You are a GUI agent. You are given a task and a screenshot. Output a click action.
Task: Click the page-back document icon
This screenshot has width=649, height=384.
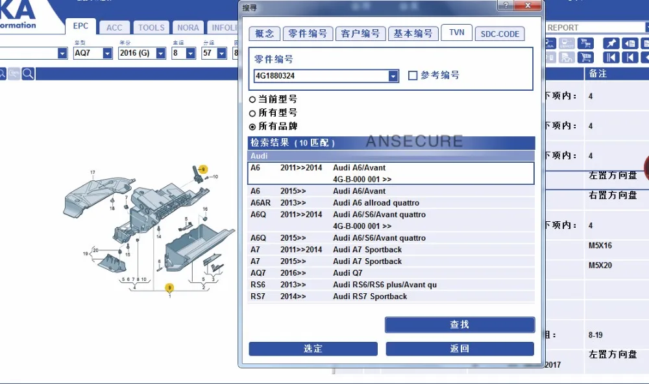point(630,43)
